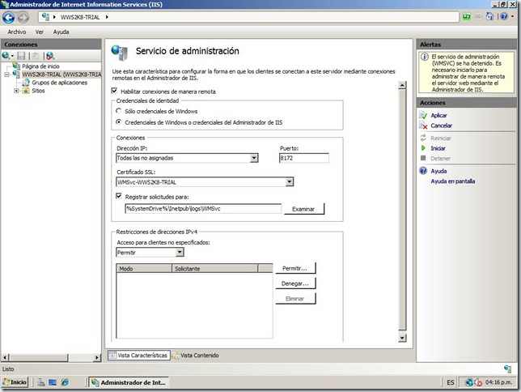
Task: Click the Modo column header
Action: coord(144,269)
